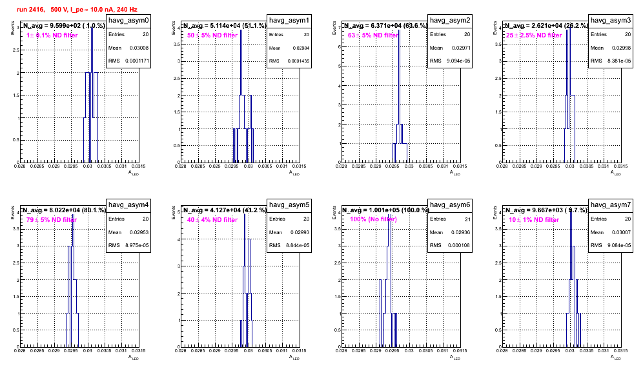Screen dimensions: 643x369
Task: Select the havg_asym1 stats box title
Action: point(289,21)
